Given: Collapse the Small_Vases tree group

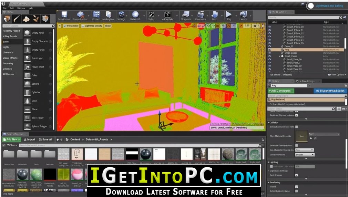Looking at the screenshot, I should tap(280, 56).
